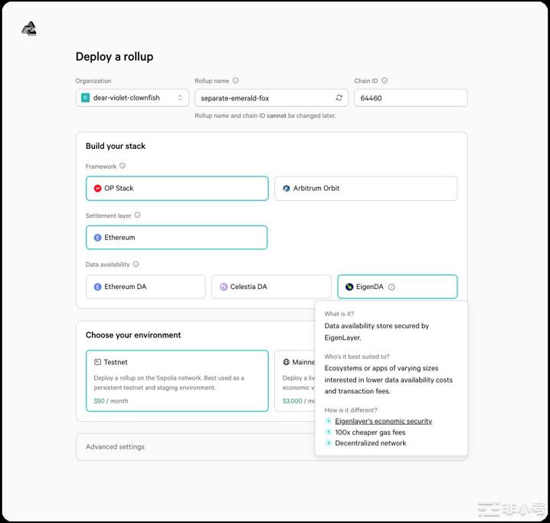550x523 pixels.
Task: Click 'Rollup name and chain ID cannot be changed later' note
Action: pyautogui.click(x=265, y=116)
